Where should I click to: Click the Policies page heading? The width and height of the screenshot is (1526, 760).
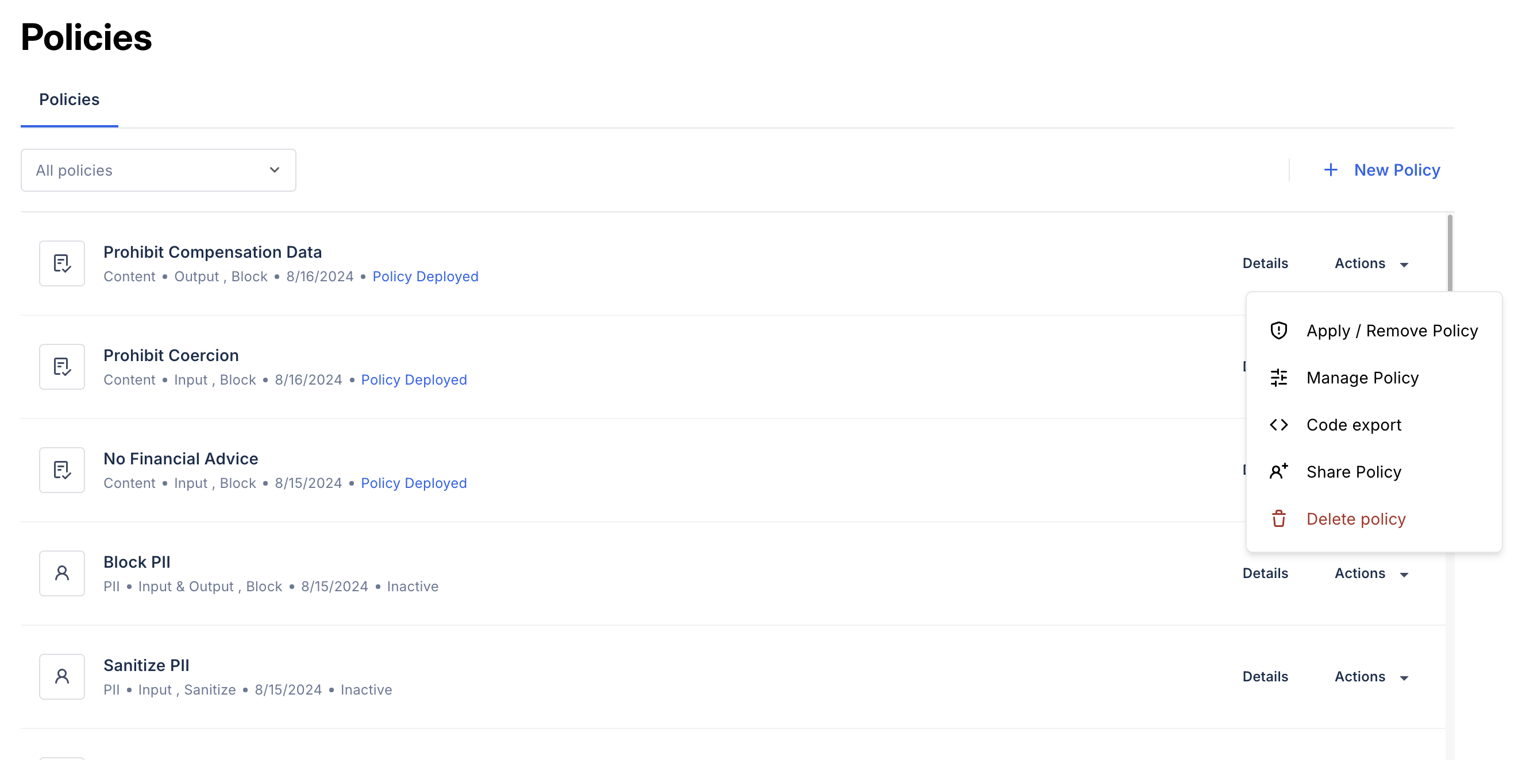(87, 37)
